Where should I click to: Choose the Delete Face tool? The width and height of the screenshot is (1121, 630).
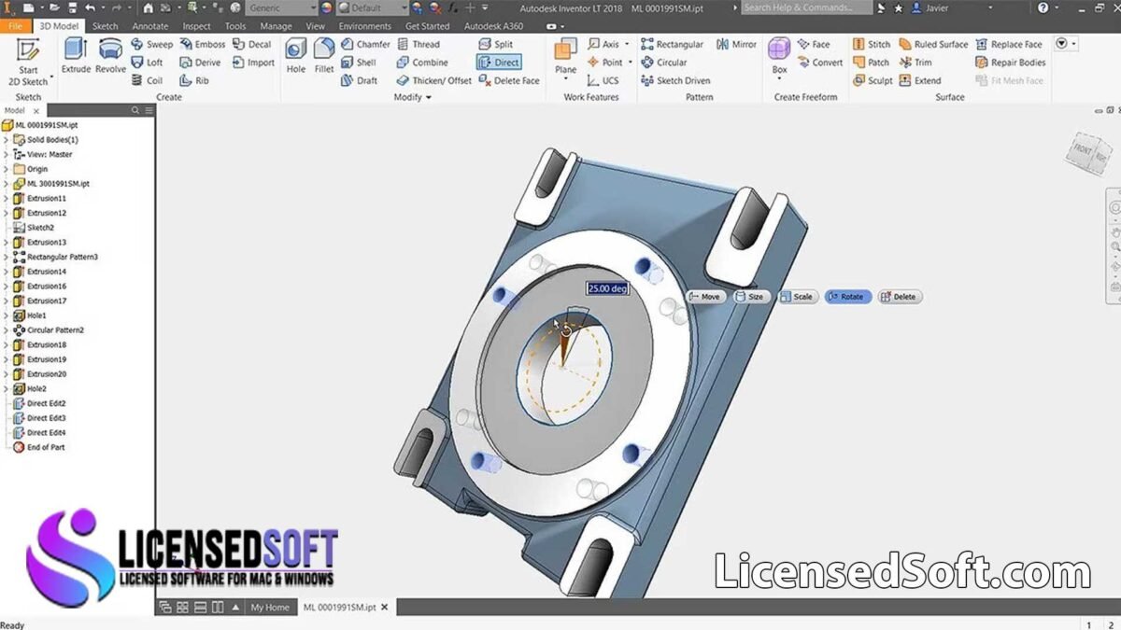click(x=509, y=80)
